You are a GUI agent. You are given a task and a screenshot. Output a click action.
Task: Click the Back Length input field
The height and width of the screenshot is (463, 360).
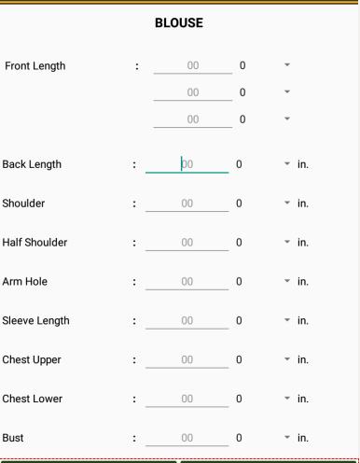coord(187,164)
